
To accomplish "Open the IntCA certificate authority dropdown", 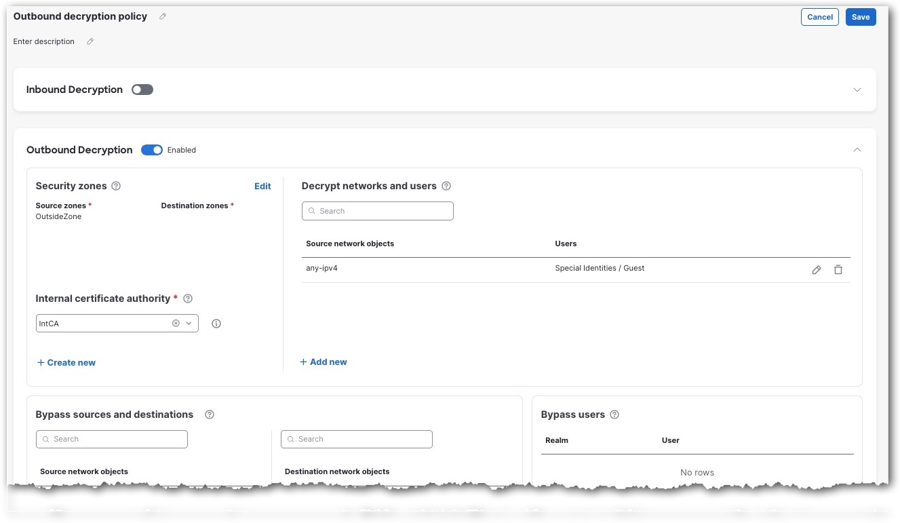I will (x=189, y=323).
